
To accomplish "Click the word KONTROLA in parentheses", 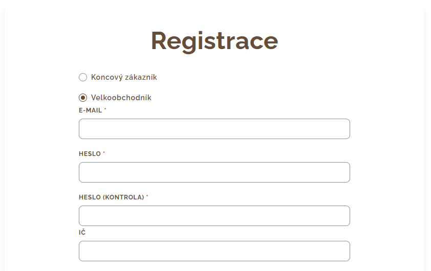I will click(123, 197).
